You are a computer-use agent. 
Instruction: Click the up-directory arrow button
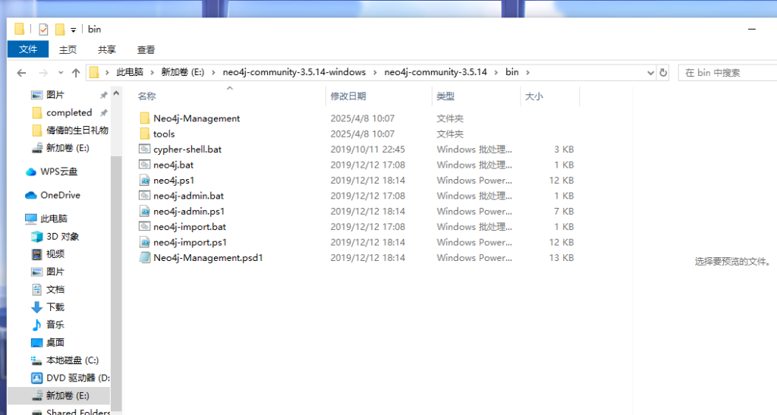point(76,73)
